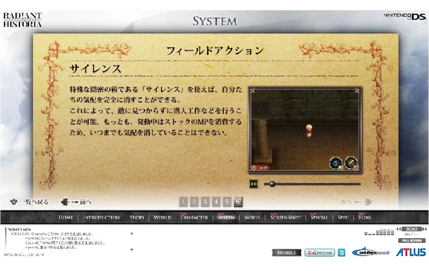Open the ATLUS company logo link

coord(411,252)
